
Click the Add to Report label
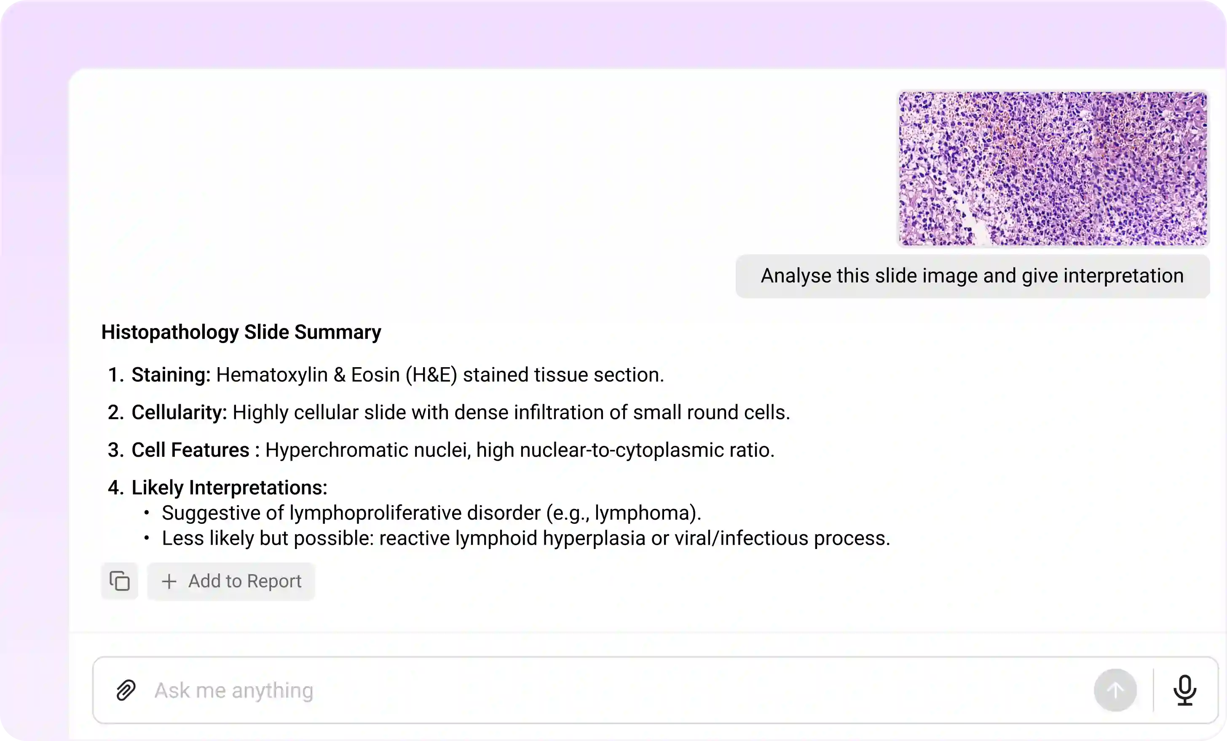244,581
